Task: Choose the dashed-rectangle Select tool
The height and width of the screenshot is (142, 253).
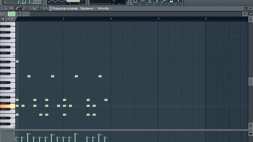Action: pos(38,8)
